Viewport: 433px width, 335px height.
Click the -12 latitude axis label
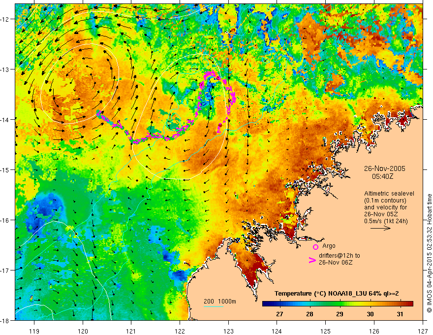5,19
